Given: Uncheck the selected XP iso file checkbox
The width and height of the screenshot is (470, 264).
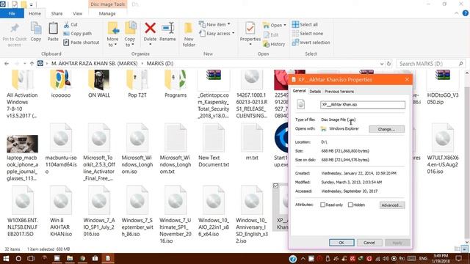Looking at the screenshot, I should tap(276, 186).
